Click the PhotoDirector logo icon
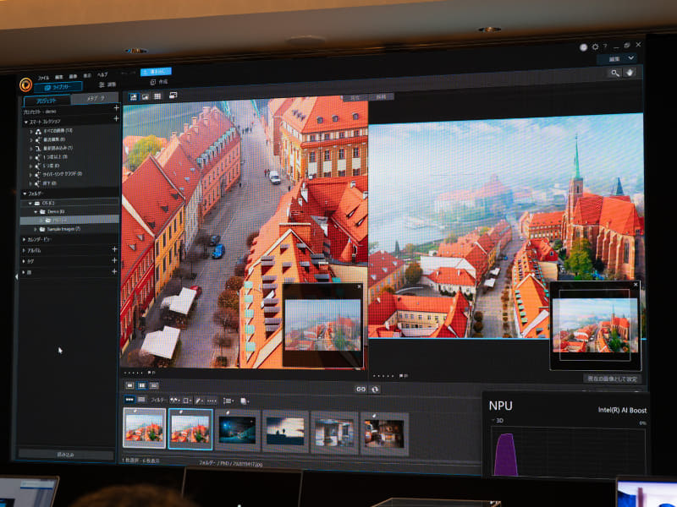This screenshot has height=507, width=677. tap(26, 84)
